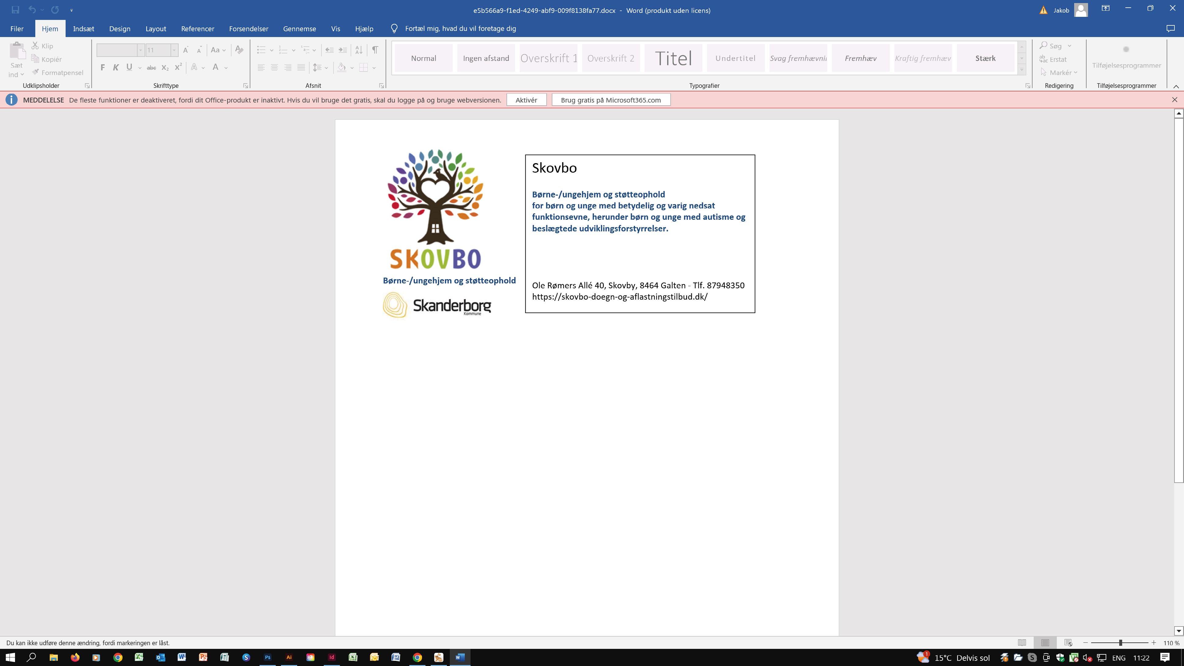The image size is (1184, 666).
Task: Toggle italic formatting (K) button
Action: coord(116,68)
